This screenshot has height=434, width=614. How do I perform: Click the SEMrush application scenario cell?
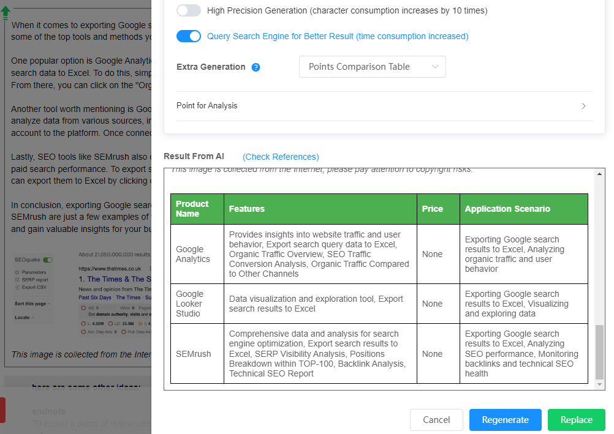tap(524, 354)
